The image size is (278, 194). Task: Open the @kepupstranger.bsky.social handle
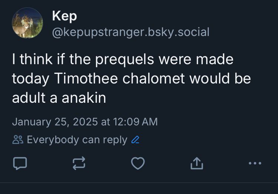point(130,32)
